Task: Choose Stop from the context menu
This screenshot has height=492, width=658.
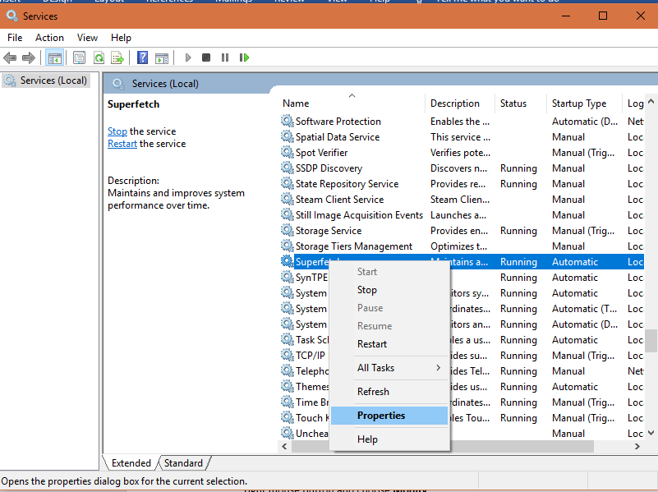Action: coord(389,290)
